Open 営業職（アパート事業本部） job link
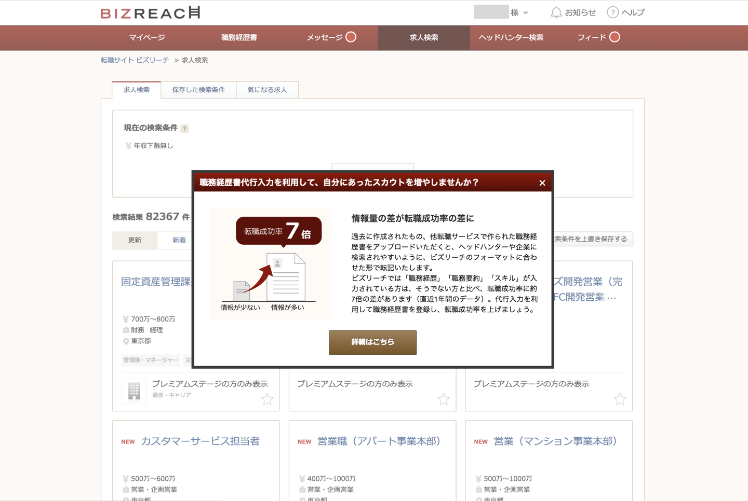Viewport: 748px width, 501px height. click(x=380, y=441)
